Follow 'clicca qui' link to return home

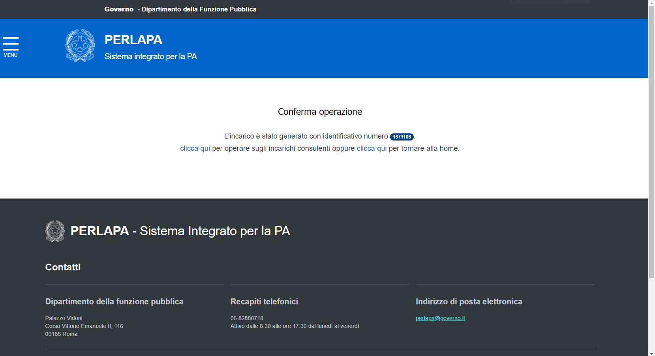[x=372, y=148]
